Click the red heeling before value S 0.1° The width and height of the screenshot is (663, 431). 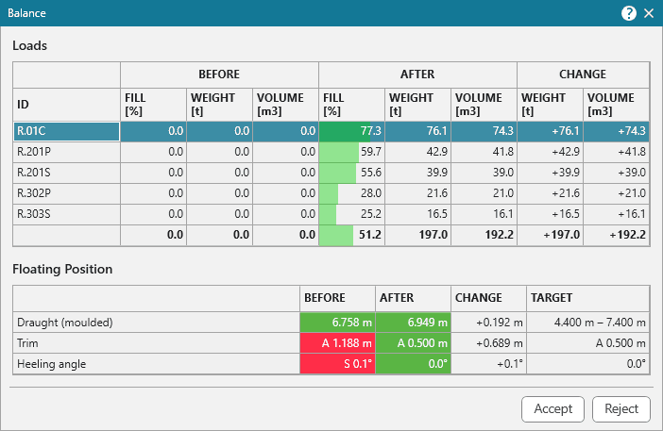click(337, 364)
